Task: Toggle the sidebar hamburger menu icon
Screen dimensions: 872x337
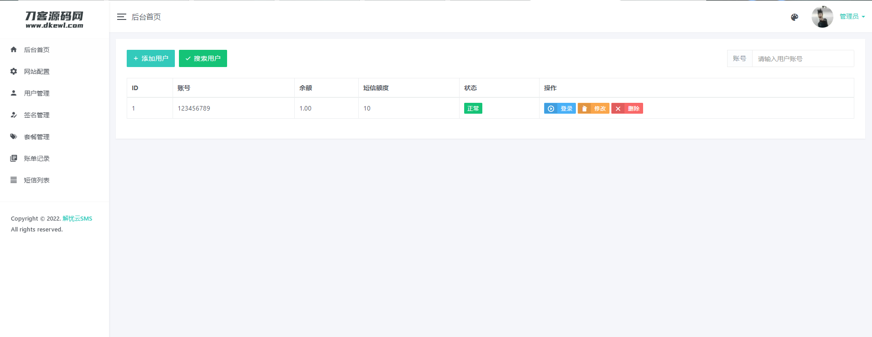Action: [121, 17]
